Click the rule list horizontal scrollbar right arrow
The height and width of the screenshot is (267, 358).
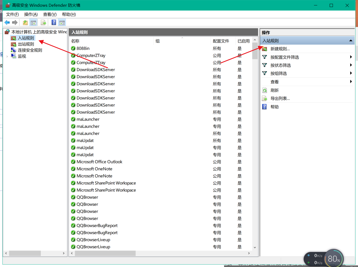tap(249, 253)
